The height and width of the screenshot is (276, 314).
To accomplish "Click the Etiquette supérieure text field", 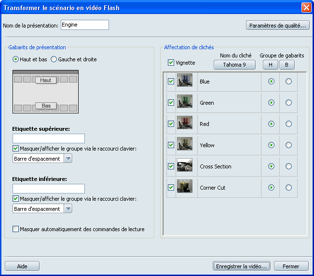I will [49, 138].
